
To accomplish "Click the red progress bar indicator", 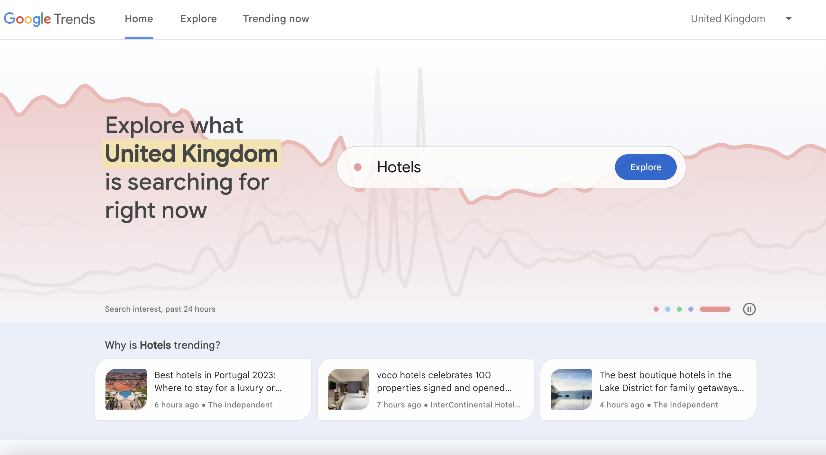I will pyautogui.click(x=716, y=309).
